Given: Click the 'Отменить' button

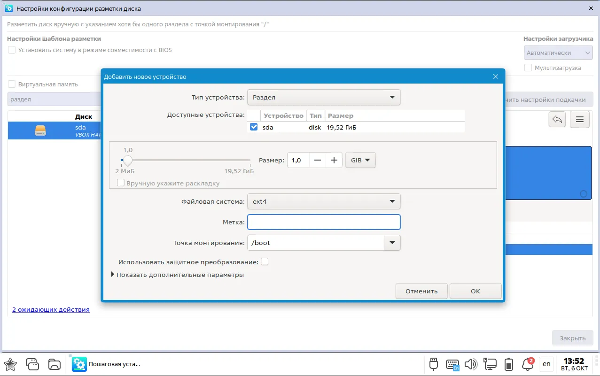Looking at the screenshot, I should point(421,291).
